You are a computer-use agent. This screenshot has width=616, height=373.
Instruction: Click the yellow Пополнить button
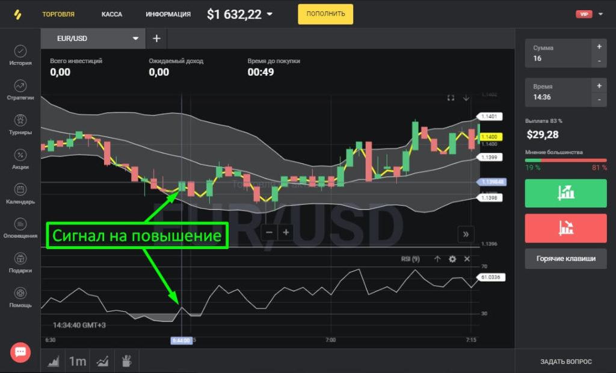[x=325, y=14]
